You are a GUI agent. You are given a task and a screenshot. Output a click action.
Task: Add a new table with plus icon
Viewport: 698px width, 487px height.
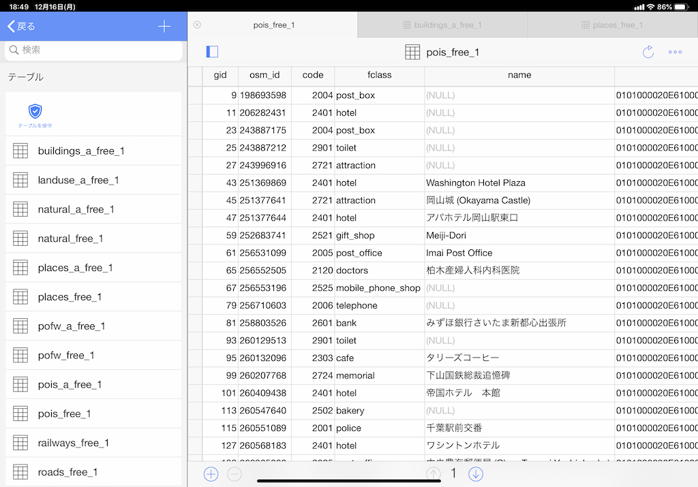coord(164,27)
